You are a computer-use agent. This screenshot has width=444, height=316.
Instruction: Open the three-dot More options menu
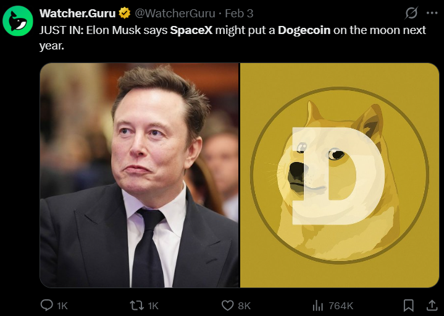coord(431,13)
